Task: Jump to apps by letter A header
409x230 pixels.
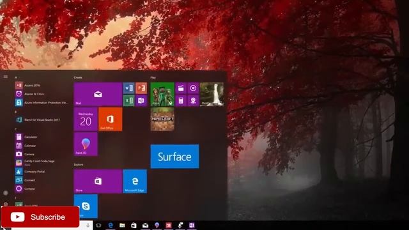Action: click(x=16, y=78)
